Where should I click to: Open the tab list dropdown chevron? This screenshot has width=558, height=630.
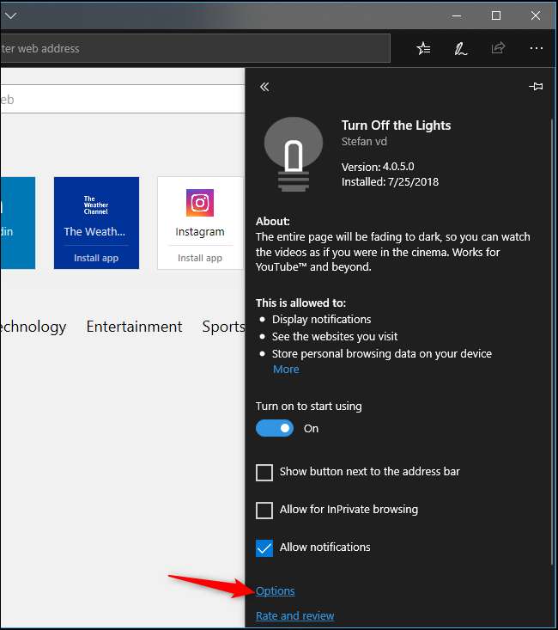click(11, 15)
